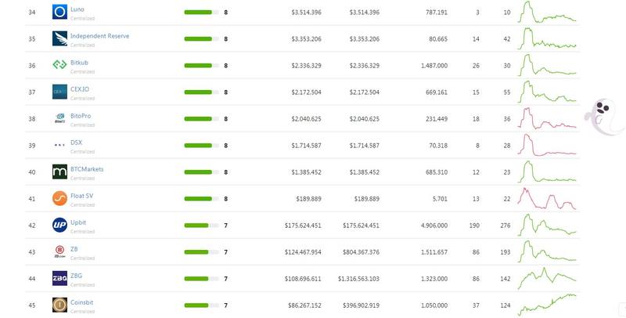Screen dimensions: 626x318
Task: Click the CEX.IO logo icon
Action: [x=60, y=92]
